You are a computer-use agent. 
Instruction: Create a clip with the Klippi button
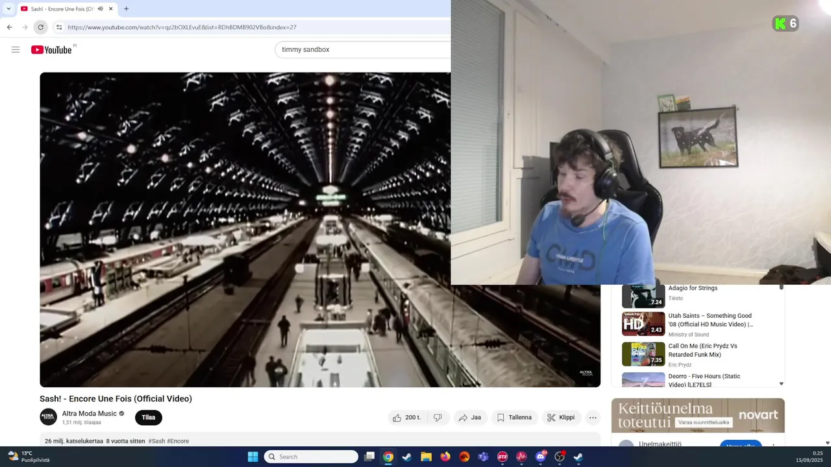pos(561,418)
